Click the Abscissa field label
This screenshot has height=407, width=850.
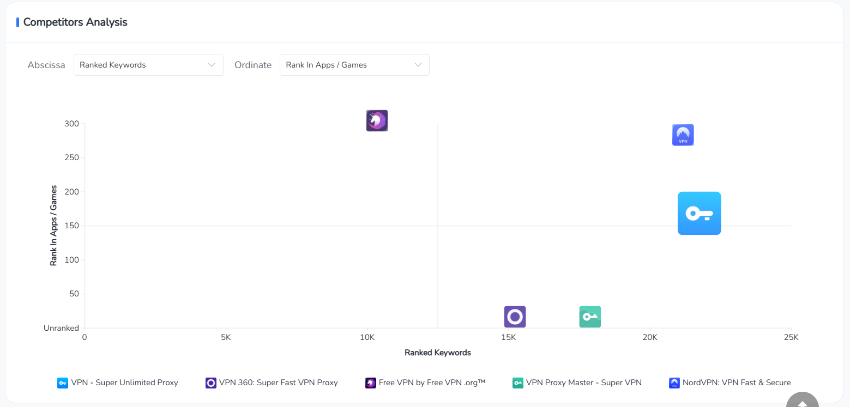point(46,65)
